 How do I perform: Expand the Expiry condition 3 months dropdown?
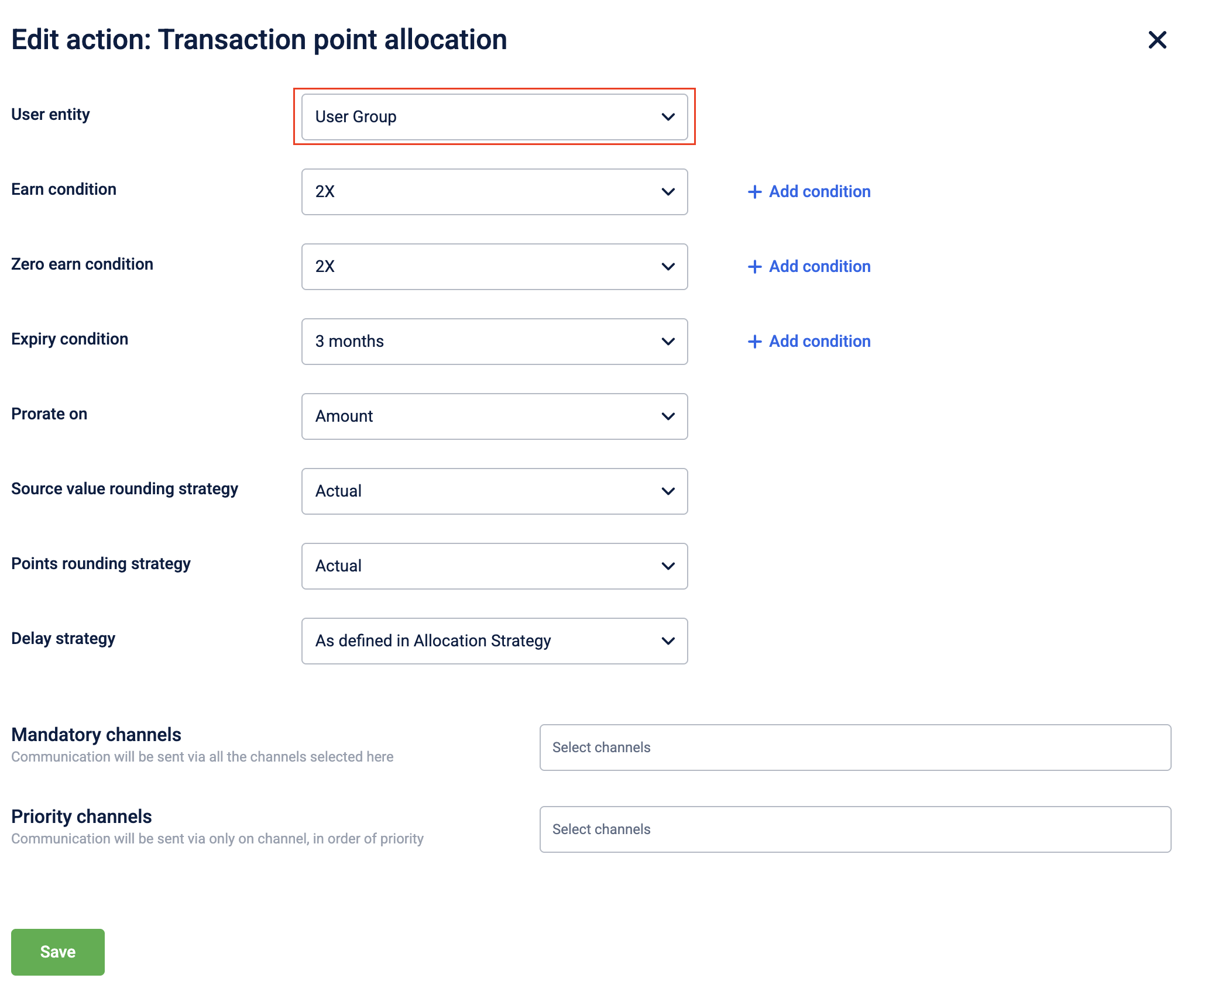495,342
